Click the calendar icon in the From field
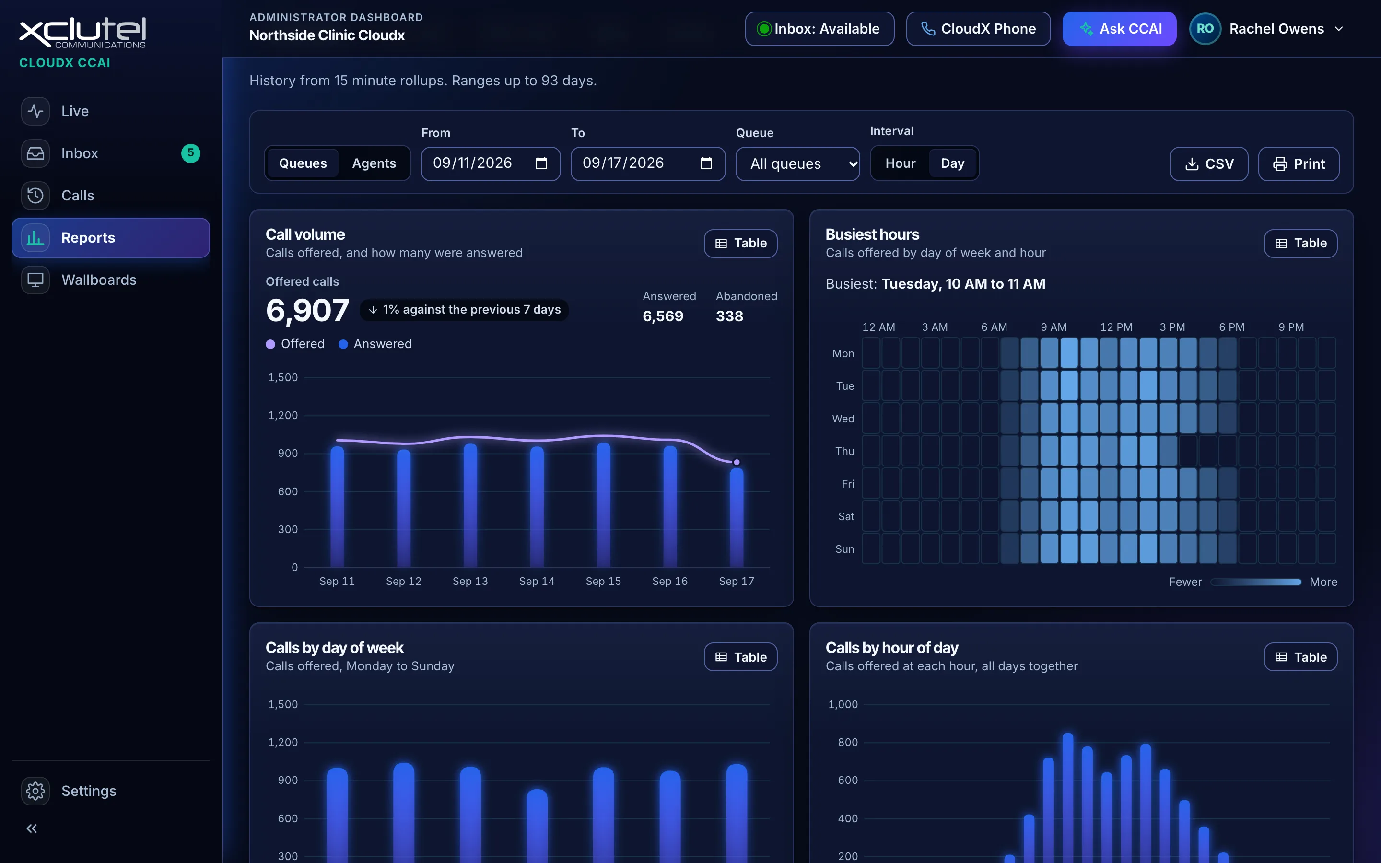Image resolution: width=1381 pixels, height=863 pixels. [541, 163]
